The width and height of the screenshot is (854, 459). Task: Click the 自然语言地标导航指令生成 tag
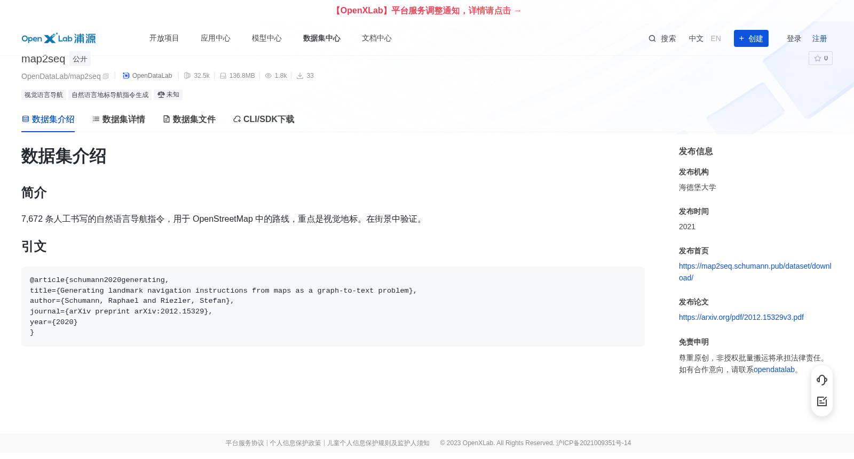click(110, 95)
